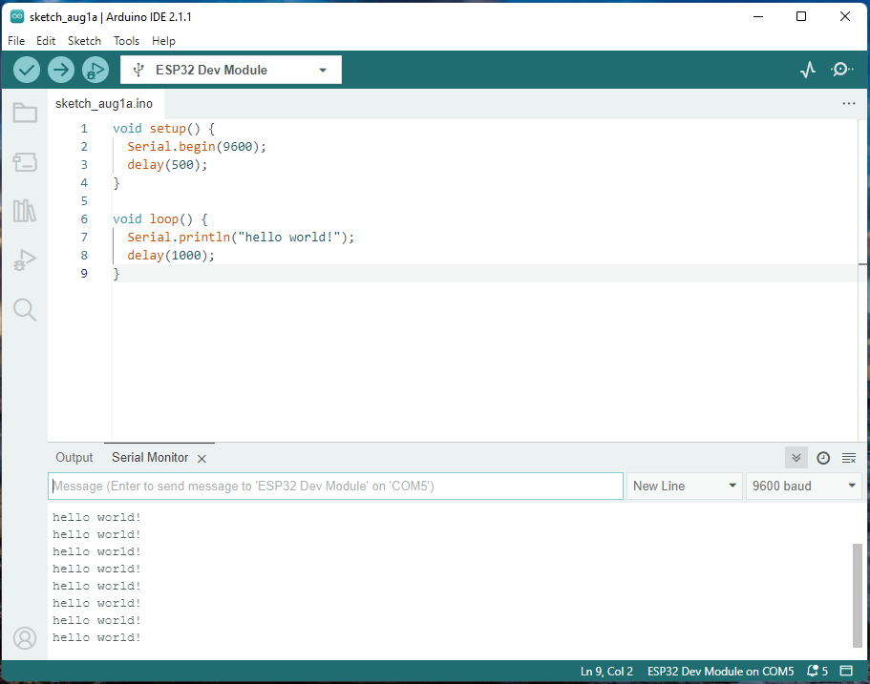870x684 pixels.
Task: Open the Search magnifier in sidebar
Action: click(x=25, y=309)
